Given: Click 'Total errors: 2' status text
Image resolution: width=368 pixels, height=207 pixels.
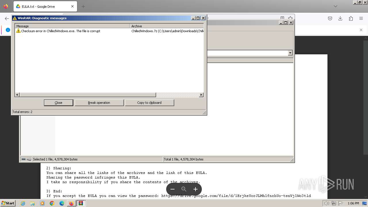Looking at the screenshot, I should [22, 112].
